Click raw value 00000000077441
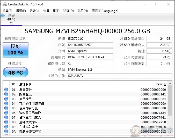 point(153,118)
